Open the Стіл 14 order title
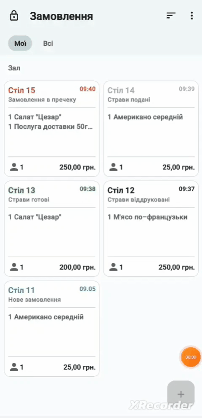Screen dimensions: 202x418 tap(121, 90)
